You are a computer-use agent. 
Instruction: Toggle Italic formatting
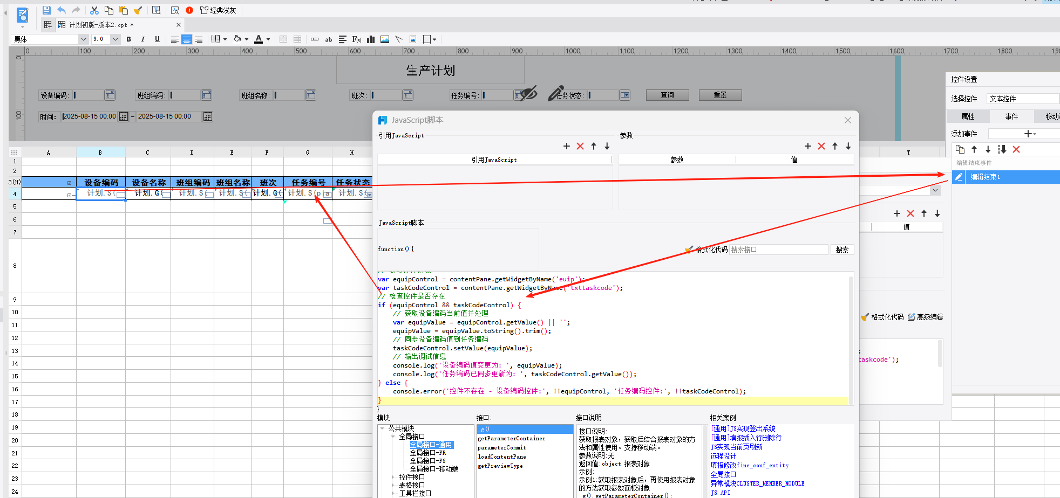(142, 39)
